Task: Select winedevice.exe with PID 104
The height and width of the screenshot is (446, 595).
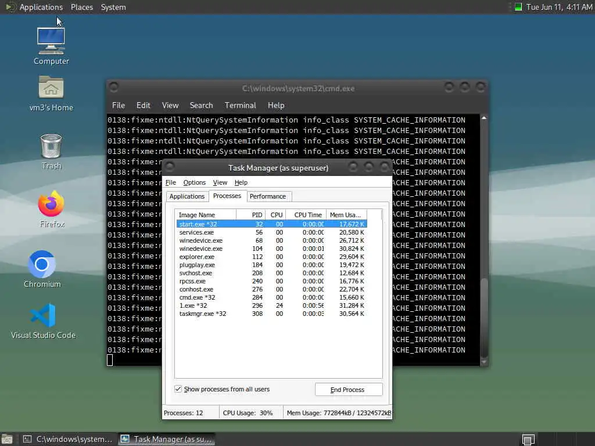Action: pos(271,249)
